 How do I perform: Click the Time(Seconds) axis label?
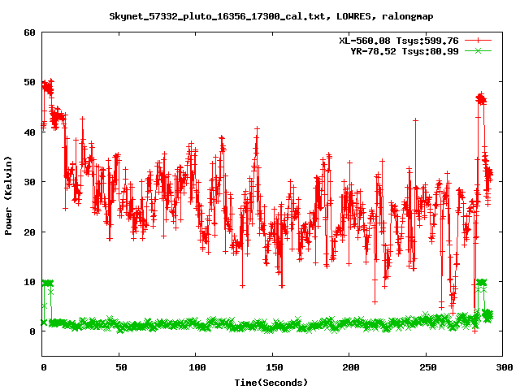point(271,383)
